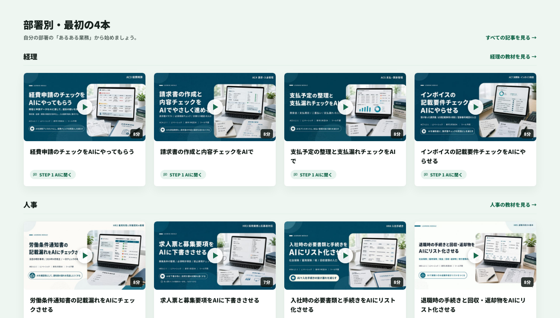
Task: Play the 求人票と募集要項 video thumbnail
Action: click(x=215, y=256)
